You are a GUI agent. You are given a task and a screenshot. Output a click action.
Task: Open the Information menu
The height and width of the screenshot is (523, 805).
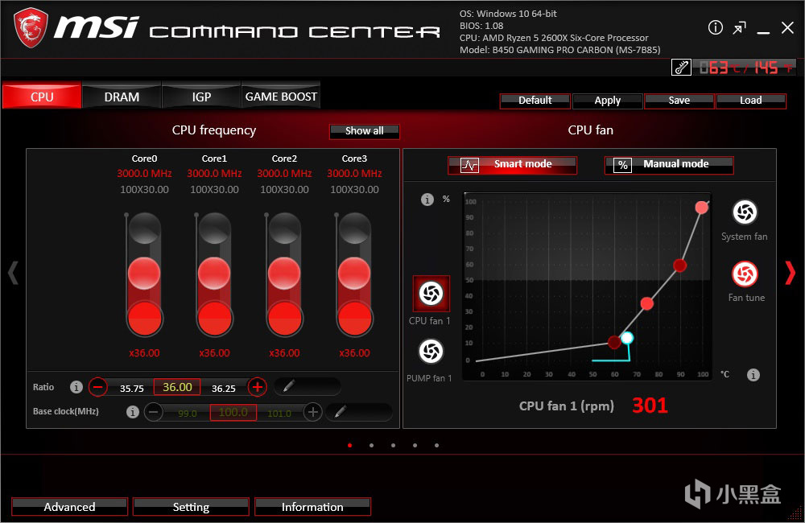tap(312, 507)
